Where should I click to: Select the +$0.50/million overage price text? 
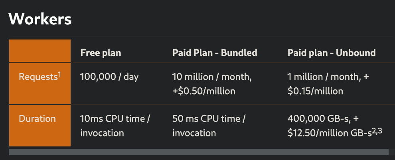click(203, 91)
